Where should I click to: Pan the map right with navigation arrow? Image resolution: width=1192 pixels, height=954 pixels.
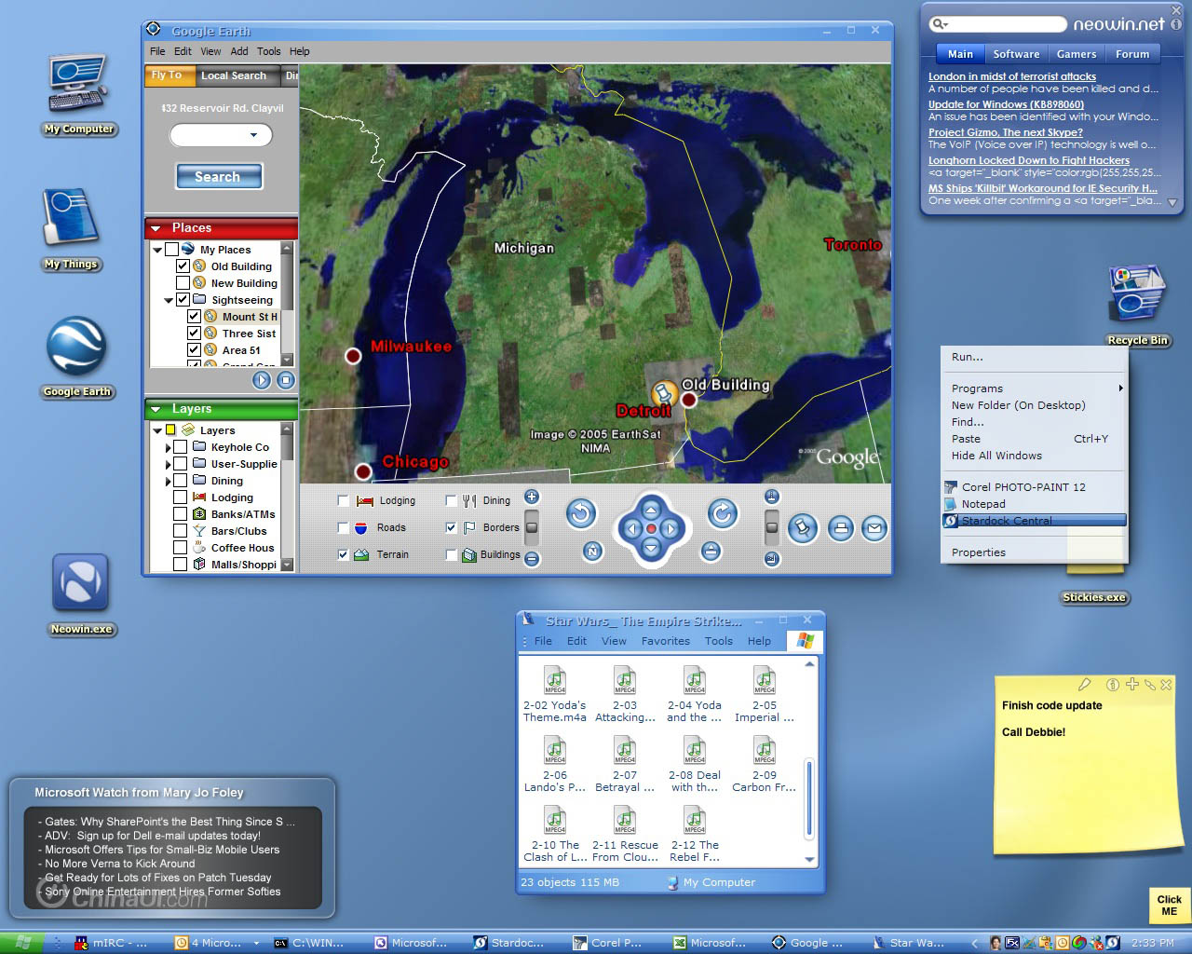point(670,528)
